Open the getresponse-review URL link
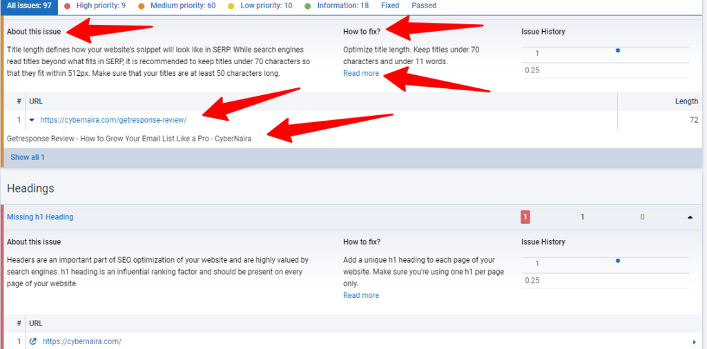The image size is (707, 349). tap(113, 120)
